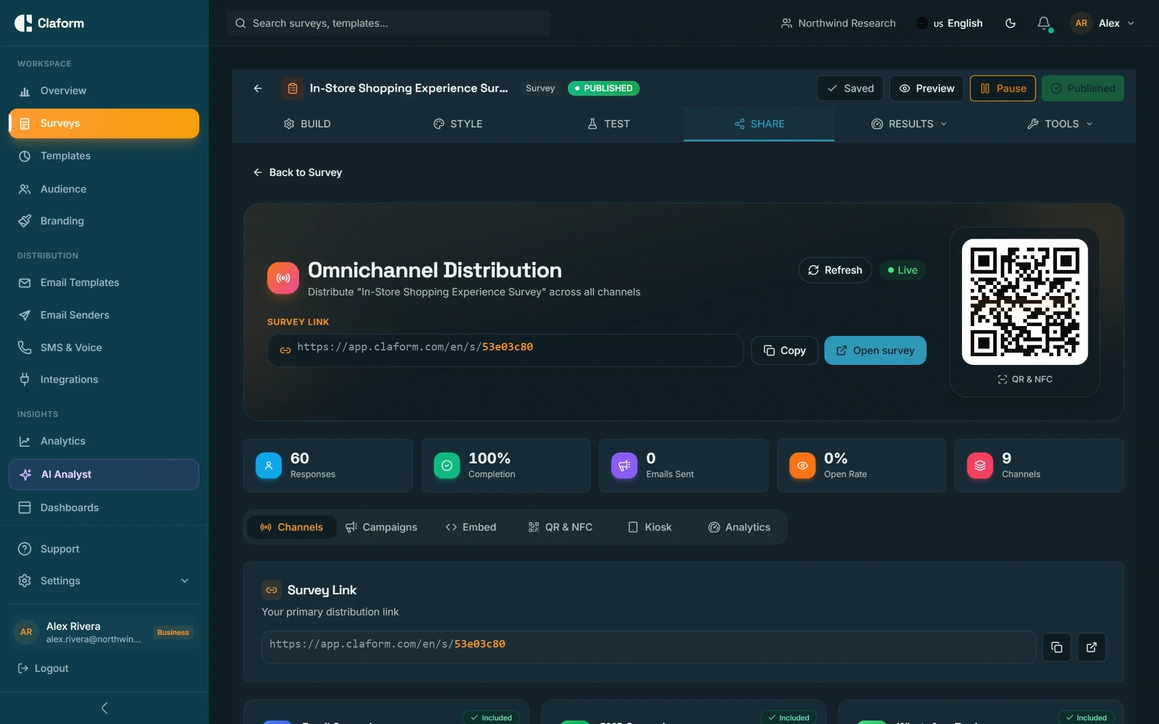Select the Campaigns sub-tab
Viewport: 1159px width, 724px height.
[381, 527]
